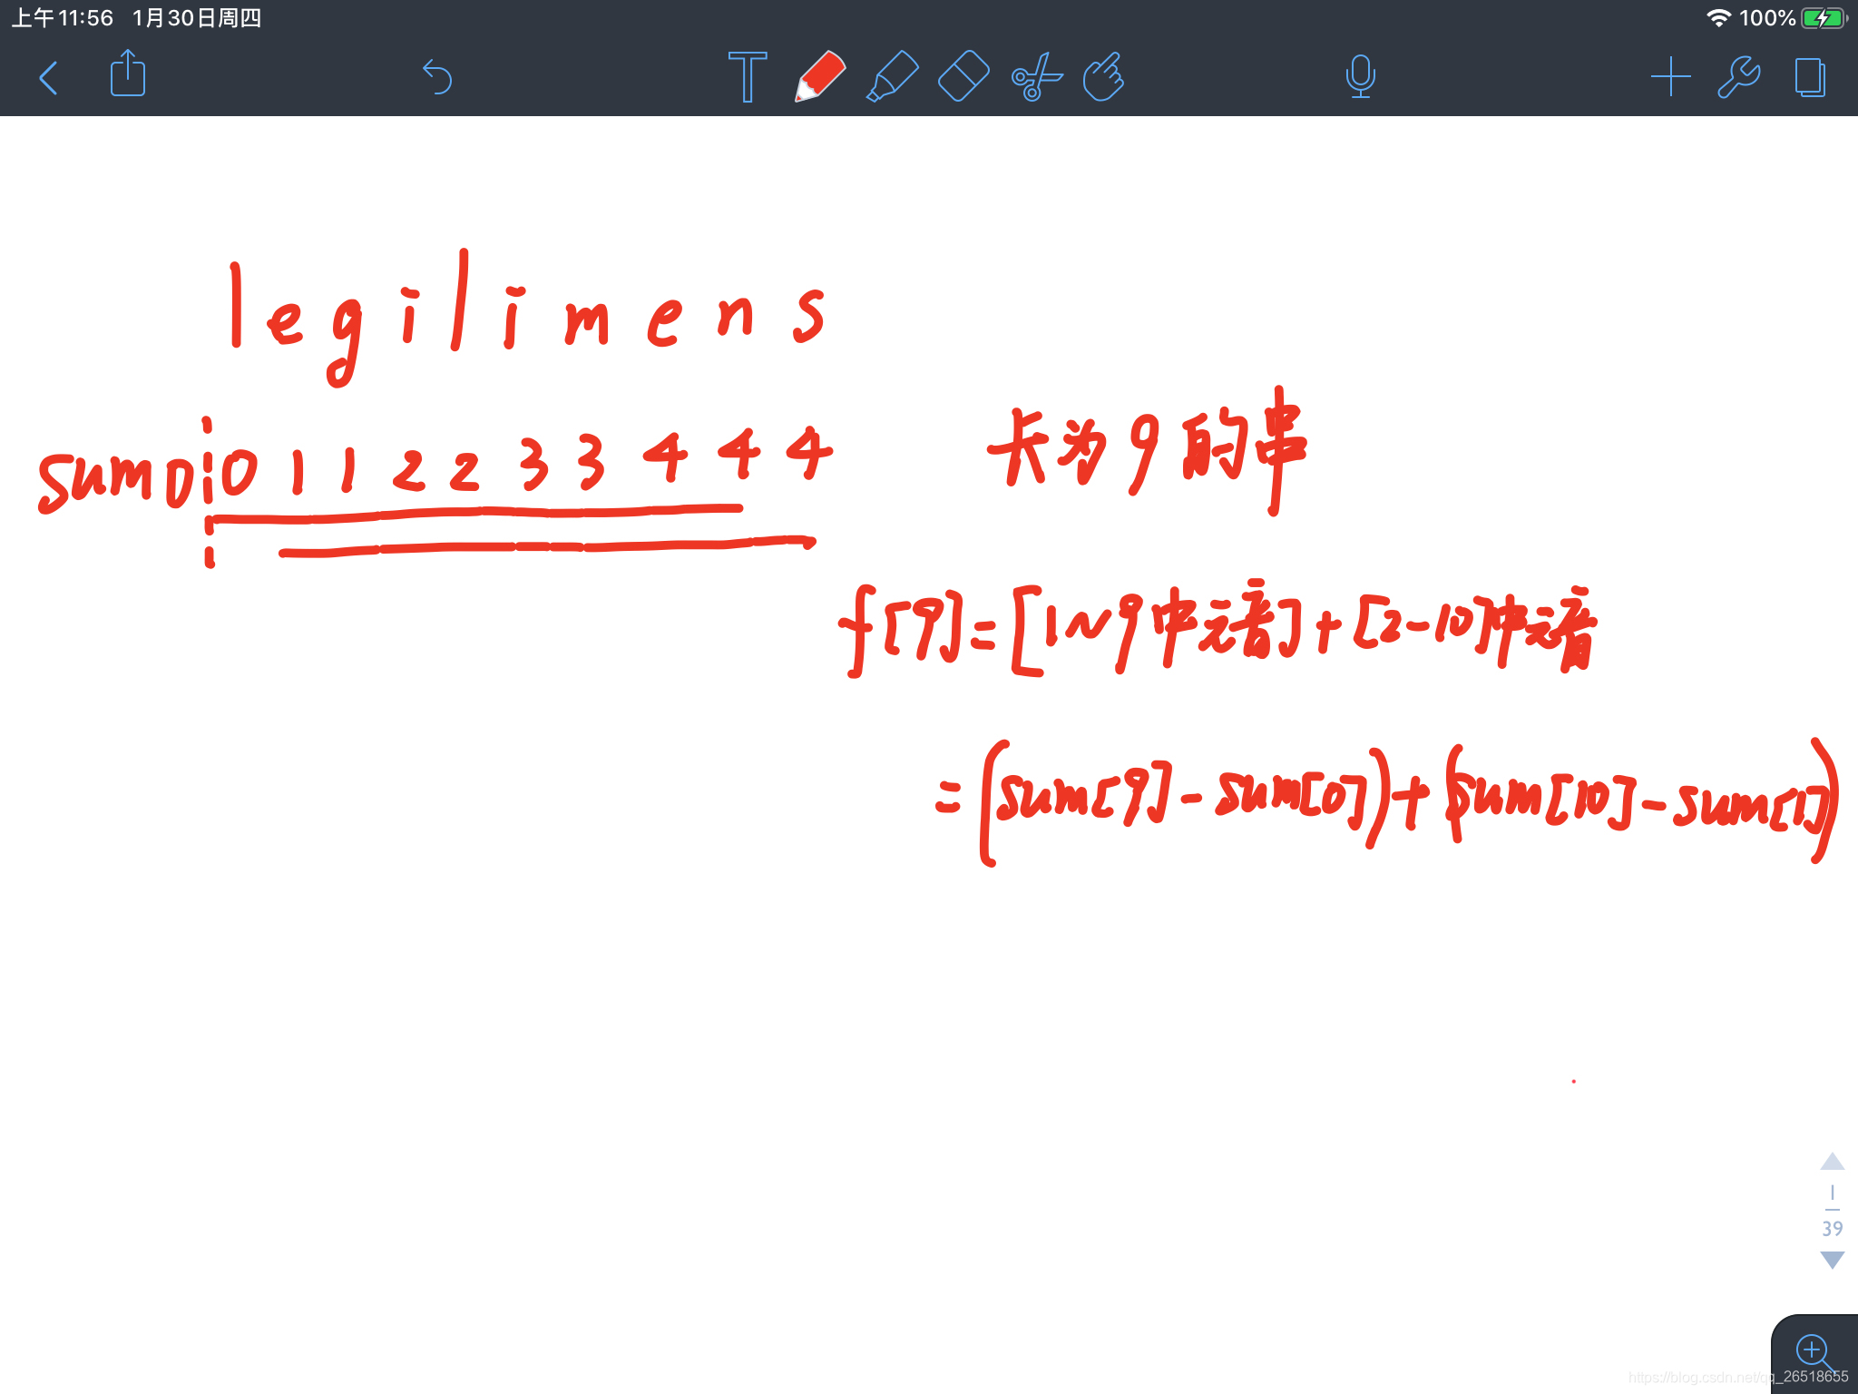Select the Text tool
Image resolution: width=1858 pixels, height=1394 pixels.
tap(748, 76)
